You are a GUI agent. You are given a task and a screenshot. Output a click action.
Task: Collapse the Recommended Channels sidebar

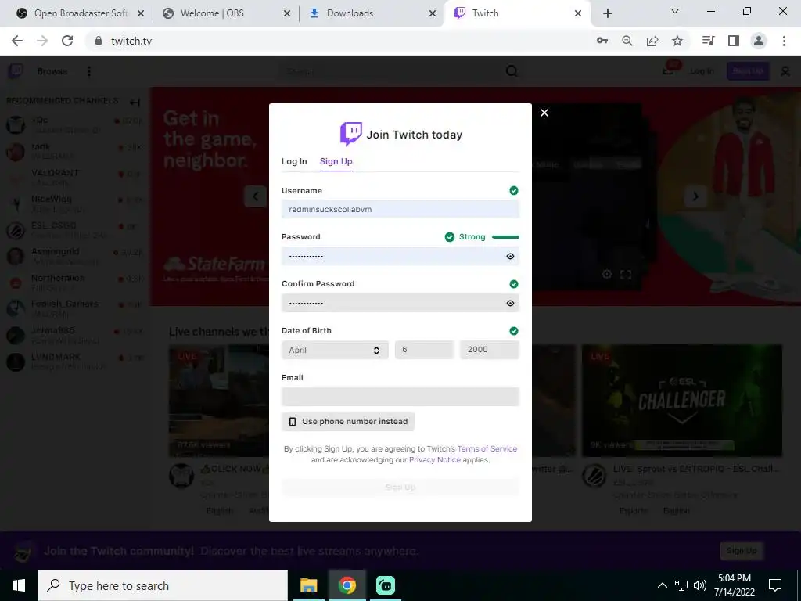click(135, 103)
